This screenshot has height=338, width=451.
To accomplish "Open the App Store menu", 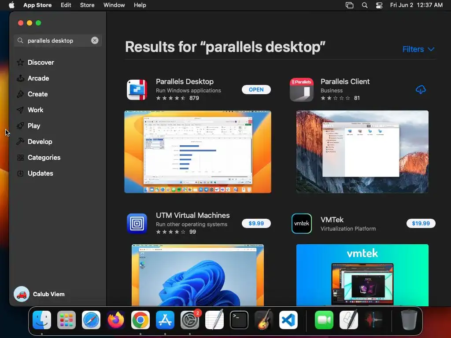I will (x=37, y=5).
